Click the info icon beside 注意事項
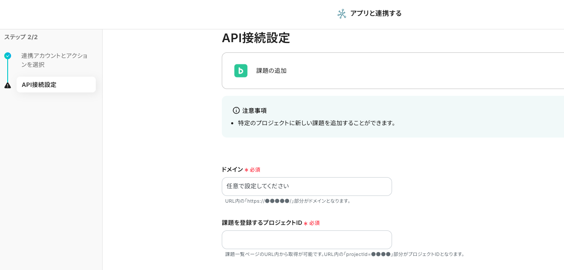The height and width of the screenshot is (270, 564). [x=236, y=110]
